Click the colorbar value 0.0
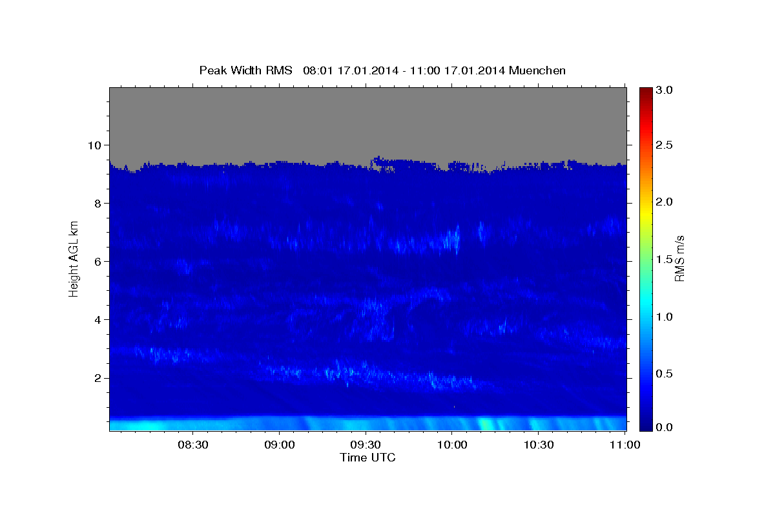 [665, 427]
